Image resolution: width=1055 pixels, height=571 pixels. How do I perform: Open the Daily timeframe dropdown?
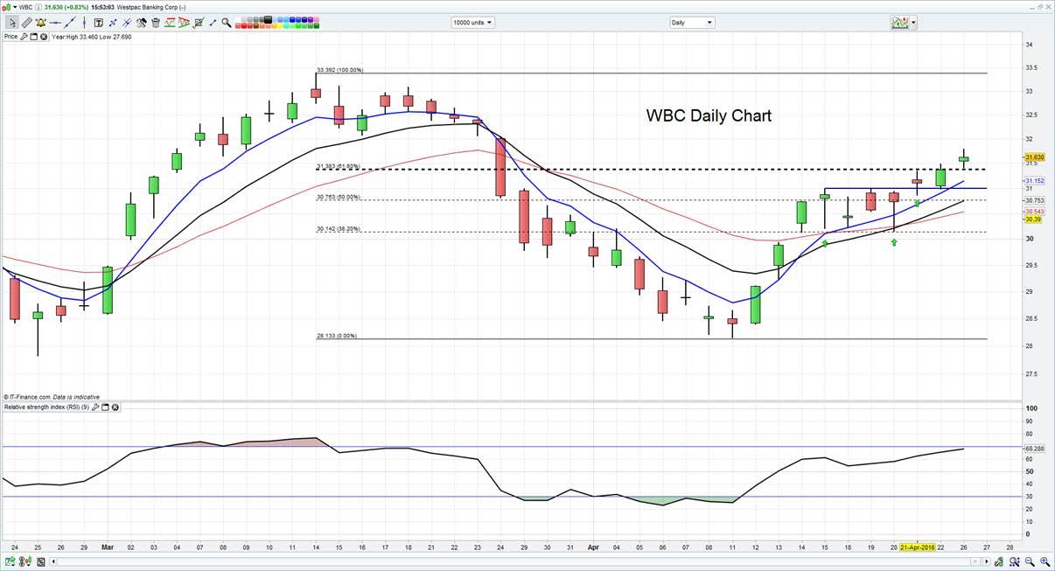pos(693,23)
